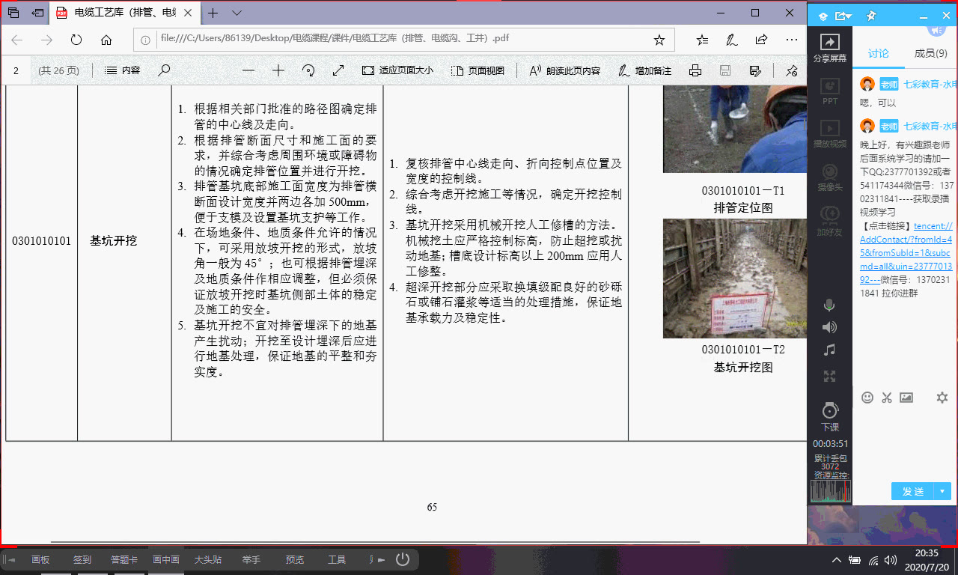Turn on the 摄像头 camera
958x575 pixels.
pyautogui.click(x=829, y=177)
